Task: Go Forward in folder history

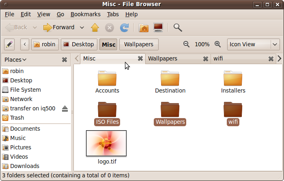Action: coord(59,28)
